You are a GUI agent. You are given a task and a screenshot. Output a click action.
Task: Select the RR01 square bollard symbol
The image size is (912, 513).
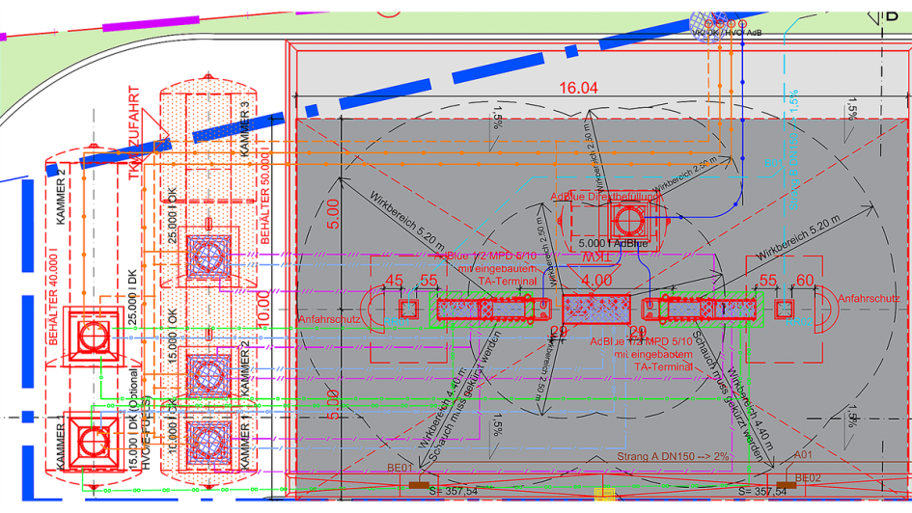point(408,309)
